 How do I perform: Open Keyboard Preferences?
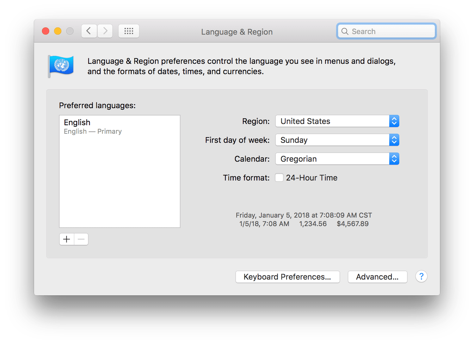(287, 277)
